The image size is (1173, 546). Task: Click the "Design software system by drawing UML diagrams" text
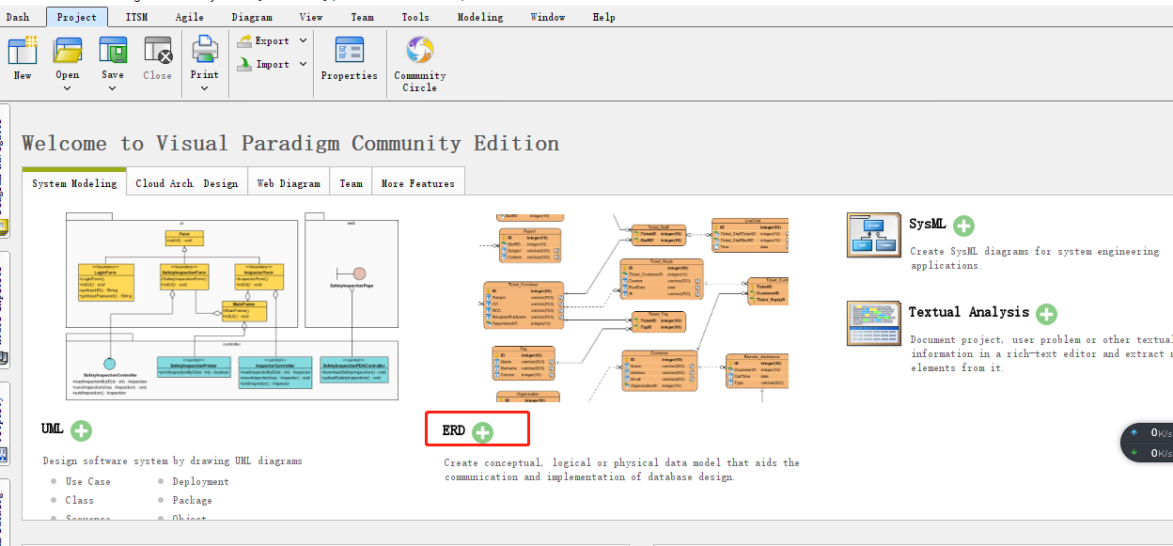[x=173, y=460]
